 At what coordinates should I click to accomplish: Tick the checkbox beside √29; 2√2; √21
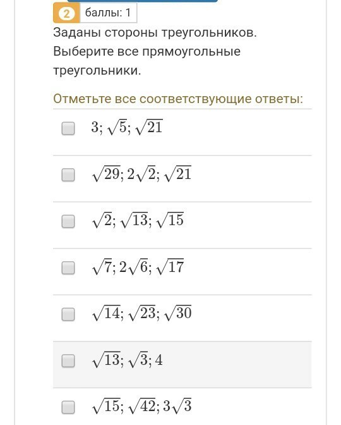pos(68,175)
